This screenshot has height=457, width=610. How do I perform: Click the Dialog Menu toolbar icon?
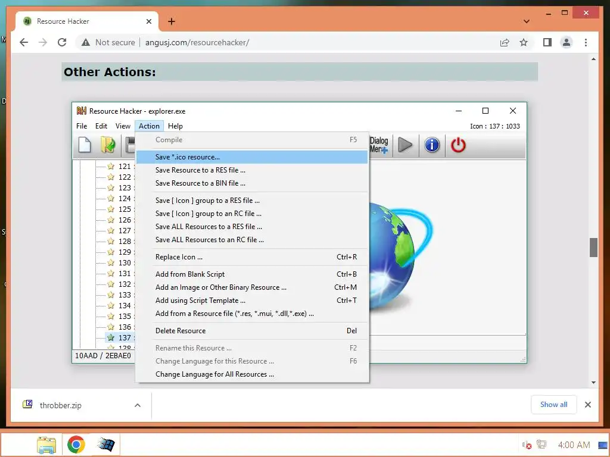pos(379,145)
